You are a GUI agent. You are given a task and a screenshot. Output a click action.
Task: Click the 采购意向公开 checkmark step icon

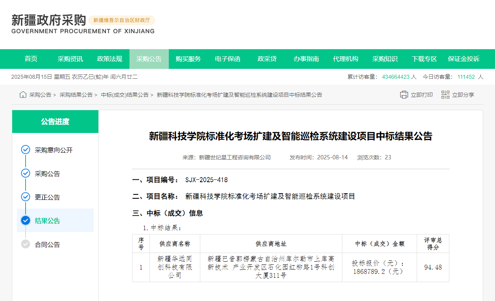[x=26, y=150]
